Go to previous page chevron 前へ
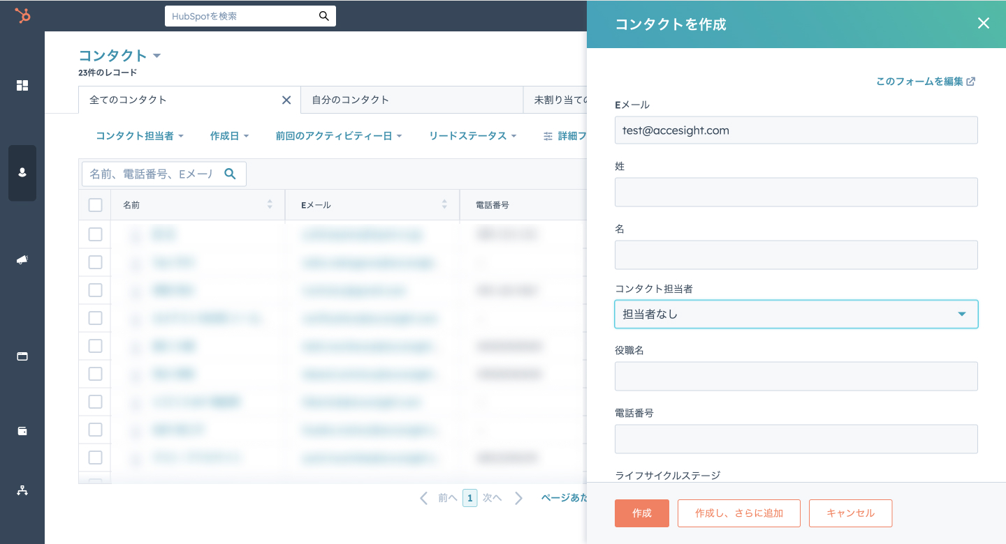 coord(423,498)
